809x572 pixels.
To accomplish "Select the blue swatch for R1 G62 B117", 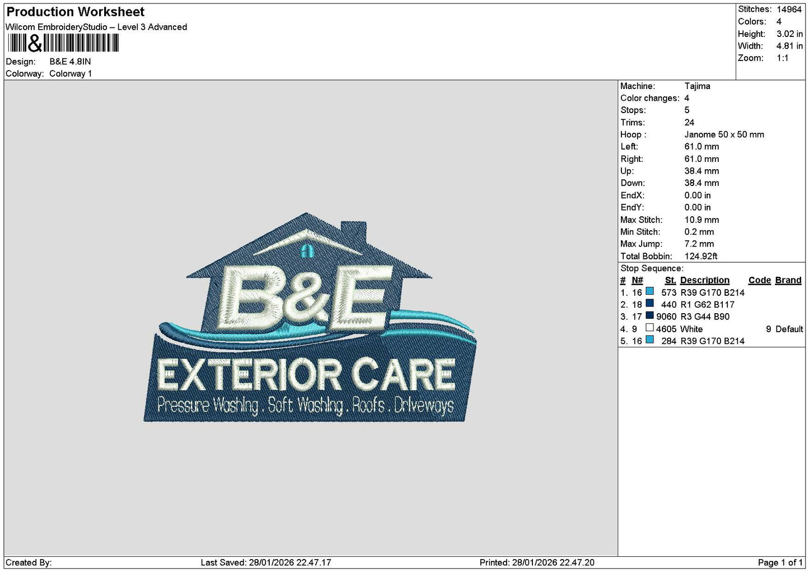I will (649, 304).
